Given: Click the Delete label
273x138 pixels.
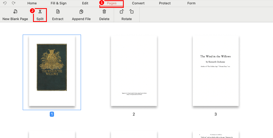Looking at the screenshot, I should click(x=104, y=19).
